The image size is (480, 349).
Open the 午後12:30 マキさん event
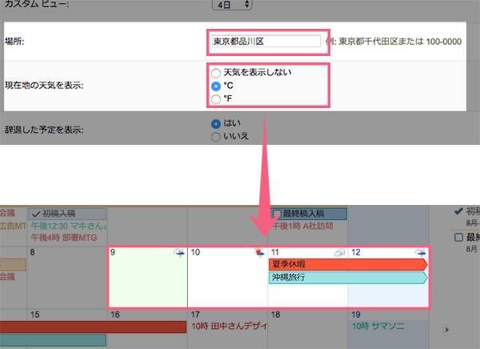tap(69, 227)
